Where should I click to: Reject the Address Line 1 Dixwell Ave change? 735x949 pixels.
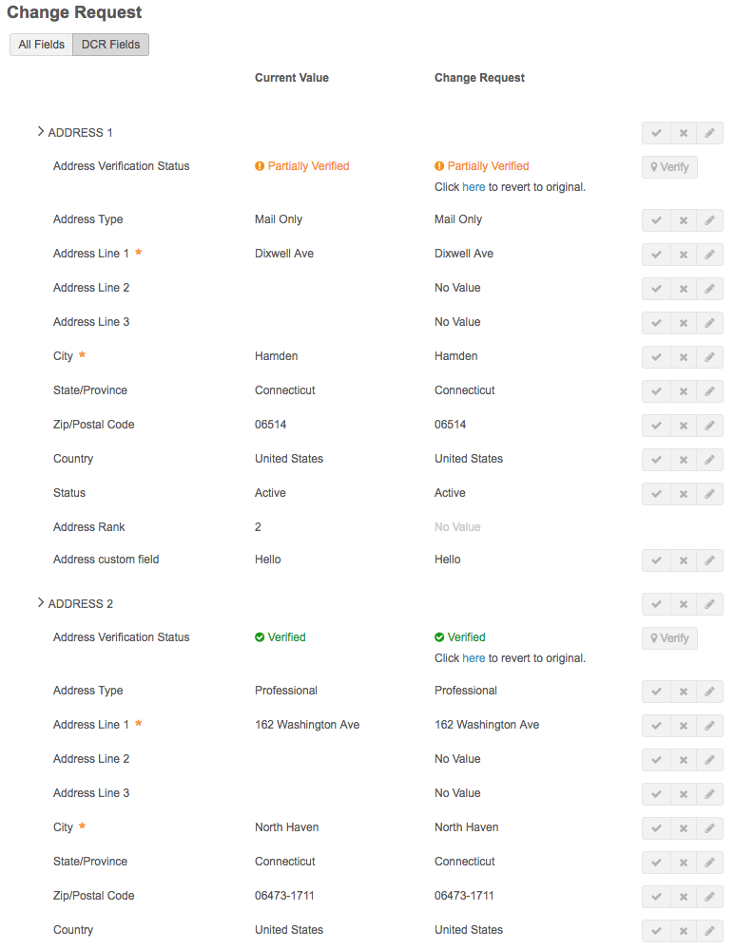[x=683, y=255]
